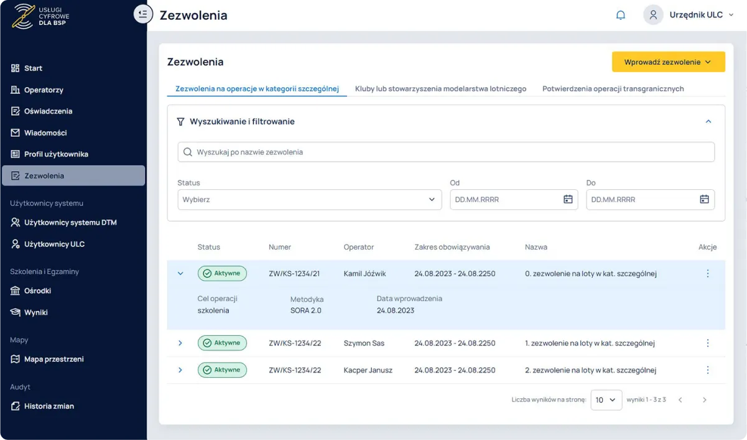Open the actions kebab menu for Szymon Sas

pos(707,343)
